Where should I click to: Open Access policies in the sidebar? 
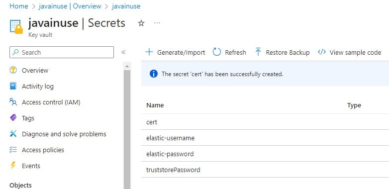[x=43, y=150]
